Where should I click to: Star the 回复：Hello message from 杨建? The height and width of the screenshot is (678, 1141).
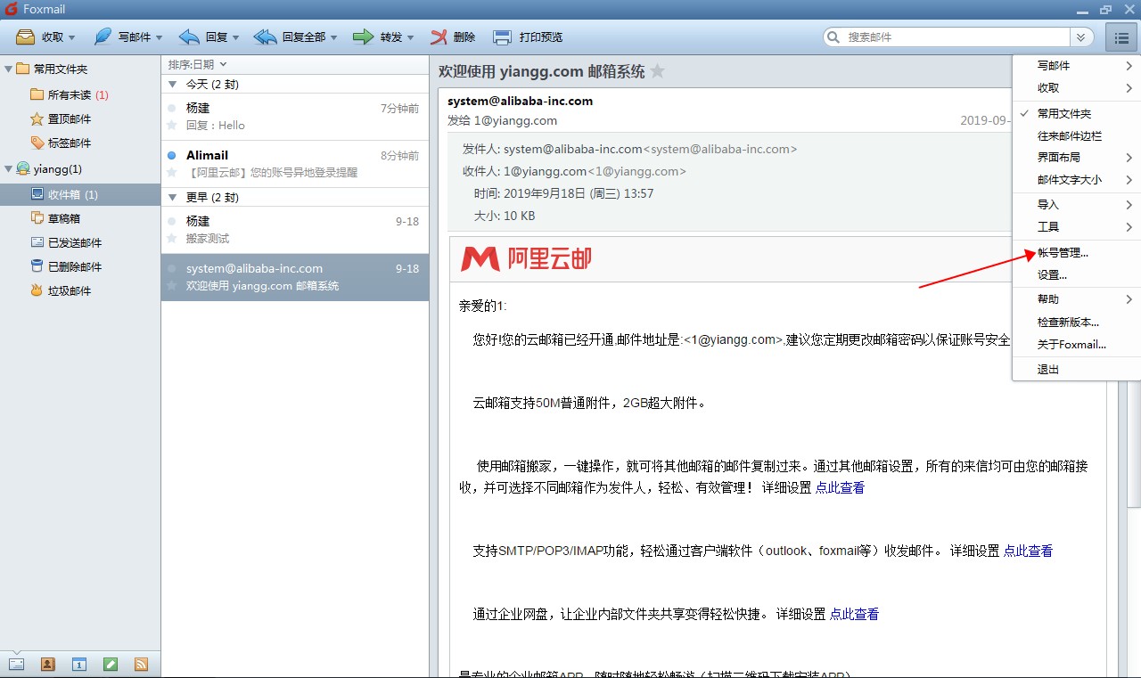[x=172, y=126]
